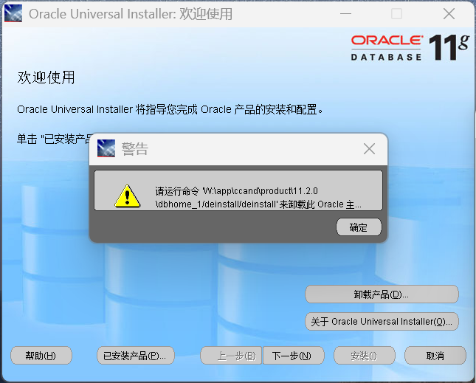Click the 帮助(H) button
This screenshot has height=383, width=476.
pos(41,356)
